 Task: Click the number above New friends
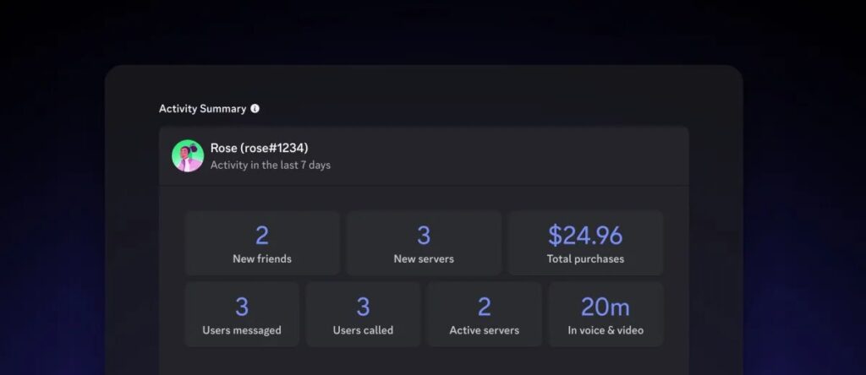262,235
